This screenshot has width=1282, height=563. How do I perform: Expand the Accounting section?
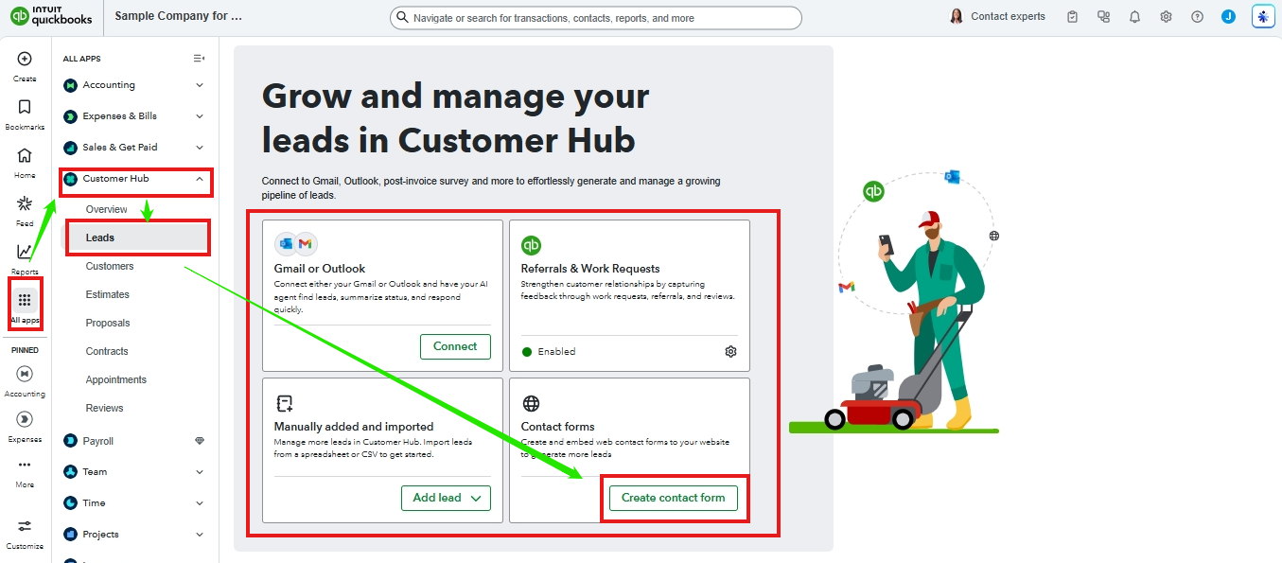tap(133, 85)
